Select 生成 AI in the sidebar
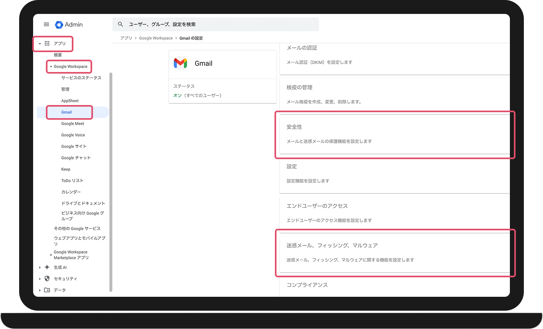The width and height of the screenshot is (543, 329). 60,267
